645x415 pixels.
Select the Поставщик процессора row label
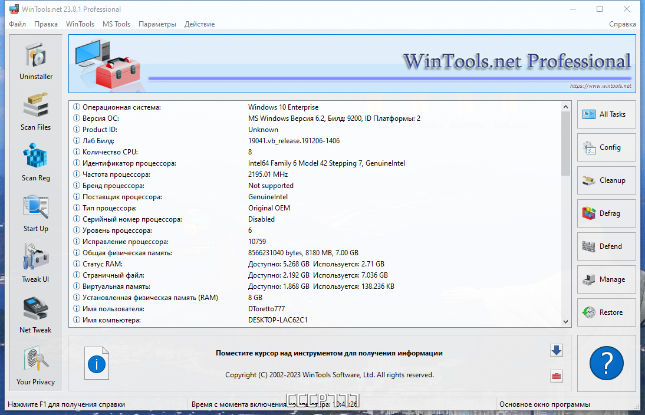click(122, 197)
